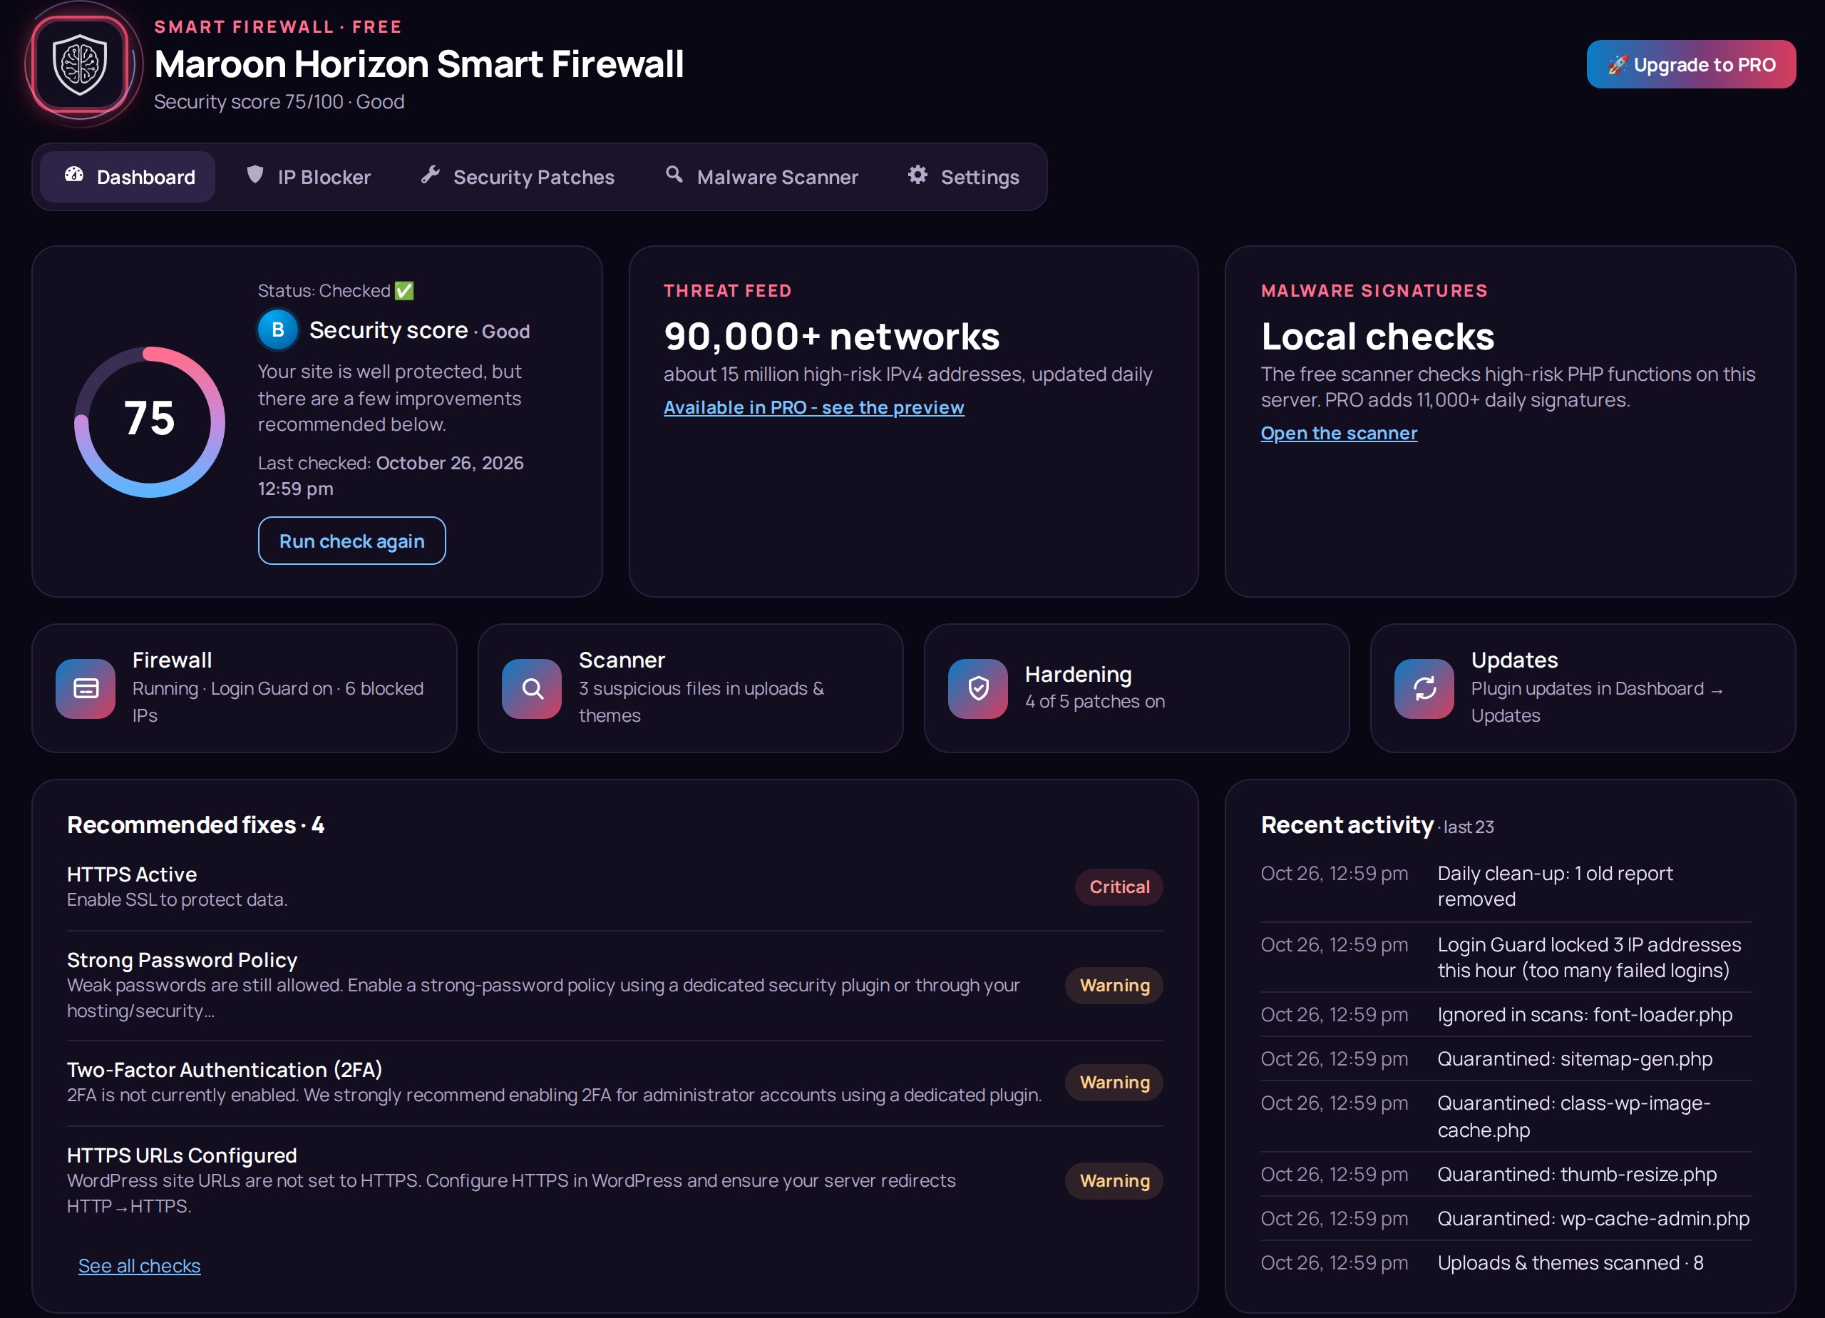Click Warning badge for Strong Password Policy
The image size is (1825, 1318).
coord(1114,986)
